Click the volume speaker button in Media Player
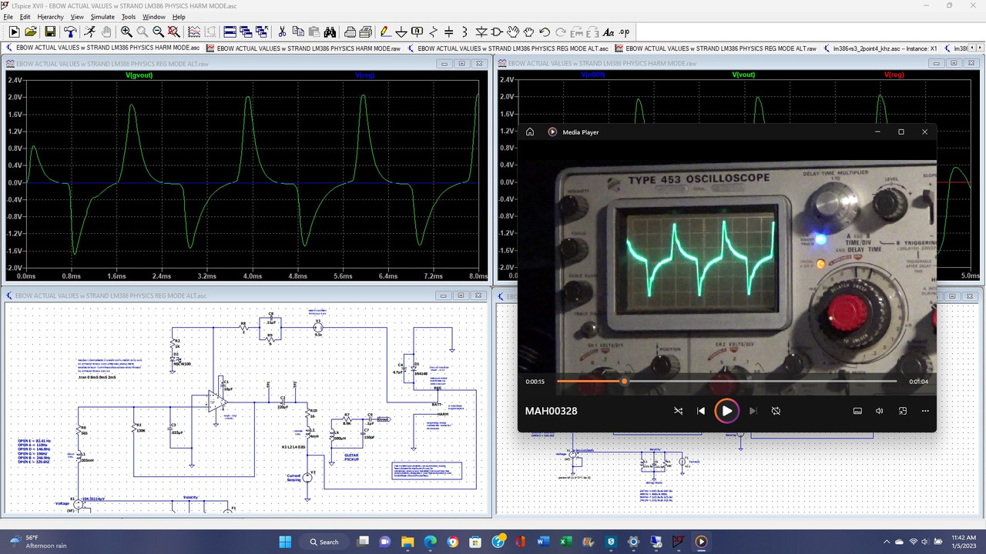The image size is (986, 554). [x=880, y=411]
